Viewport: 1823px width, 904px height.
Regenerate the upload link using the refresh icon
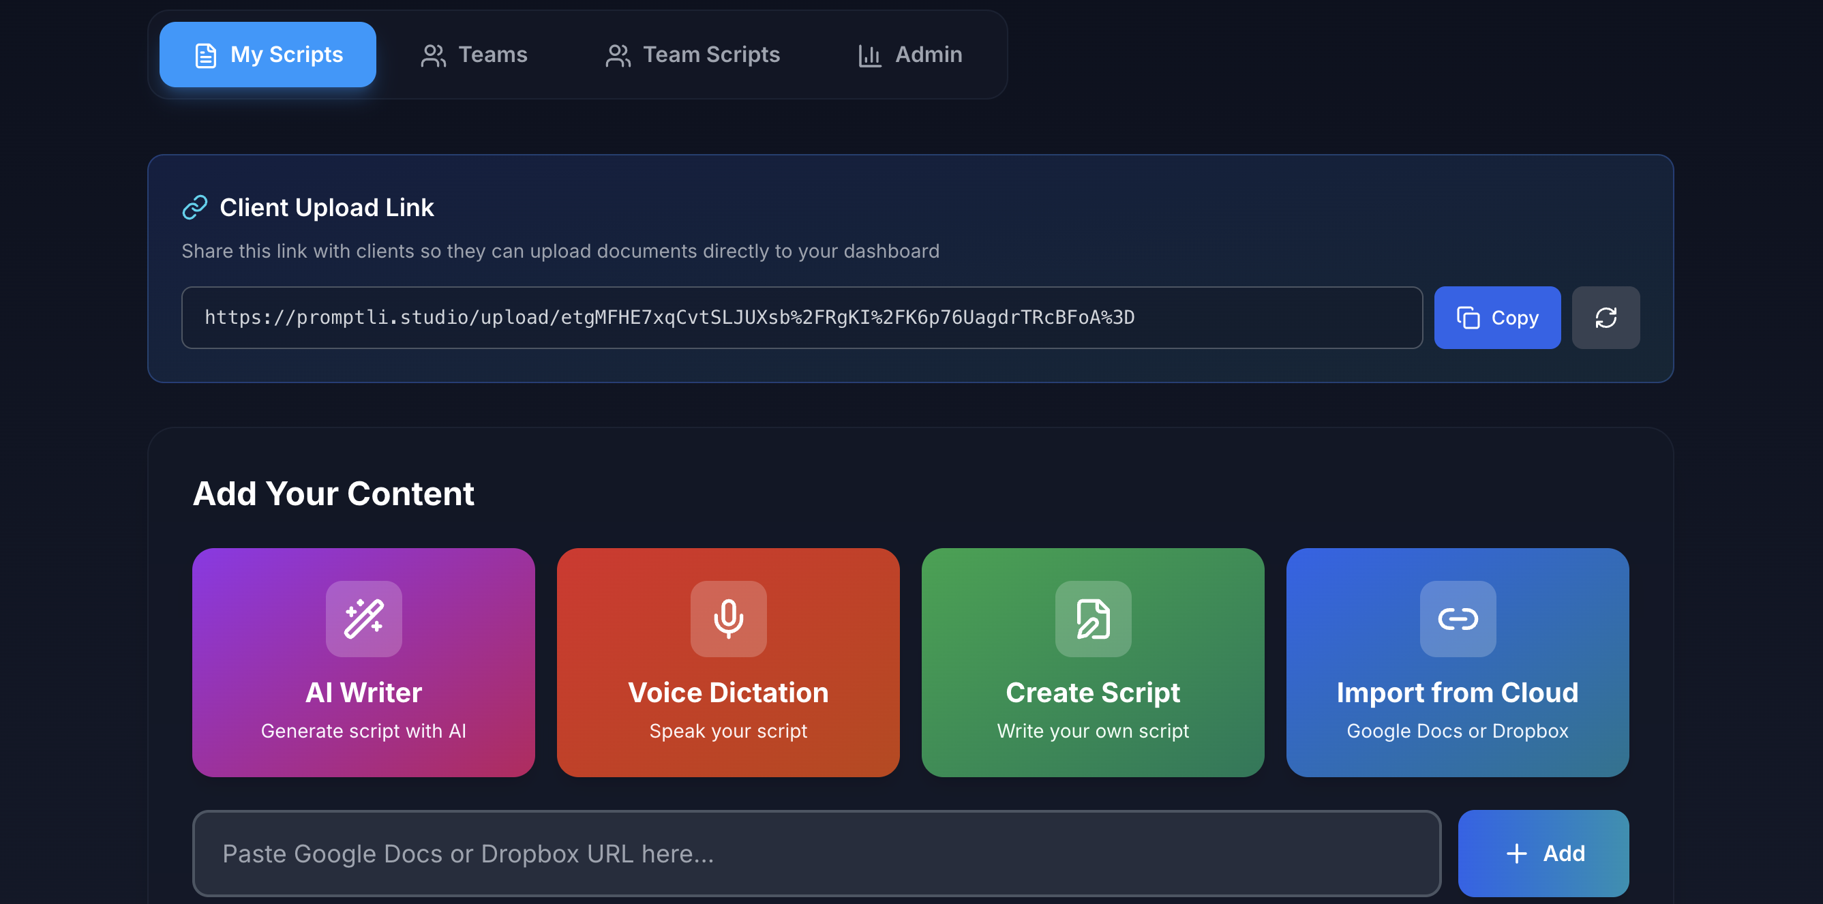click(1605, 317)
